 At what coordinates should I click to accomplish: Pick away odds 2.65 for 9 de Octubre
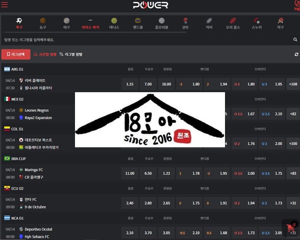(166, 203)
